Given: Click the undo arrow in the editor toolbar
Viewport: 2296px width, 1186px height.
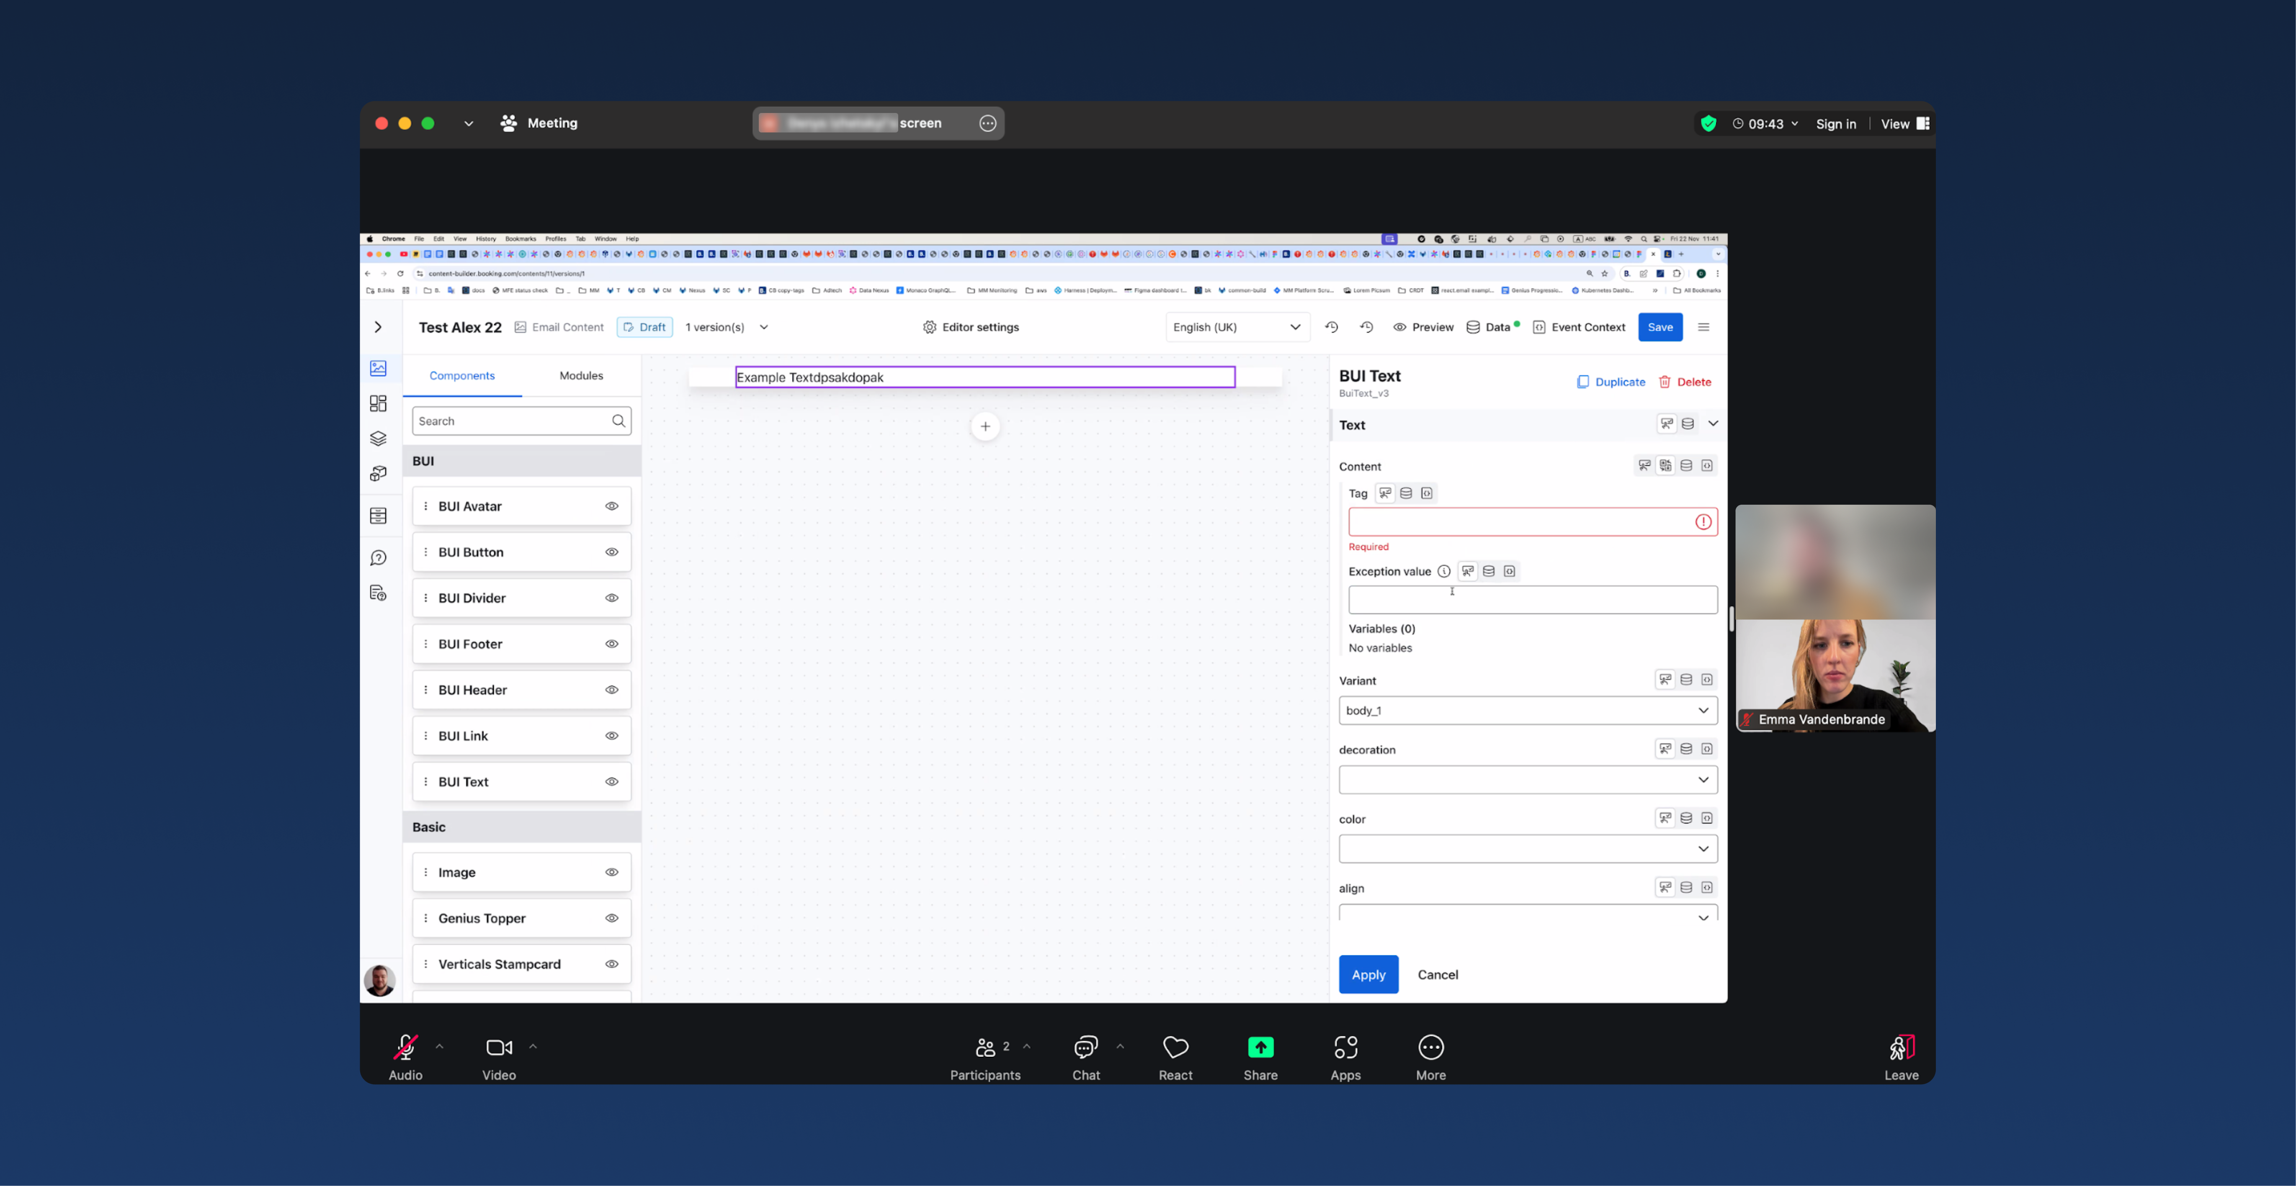Looking at the screenshot, I should coord(1332,327).
